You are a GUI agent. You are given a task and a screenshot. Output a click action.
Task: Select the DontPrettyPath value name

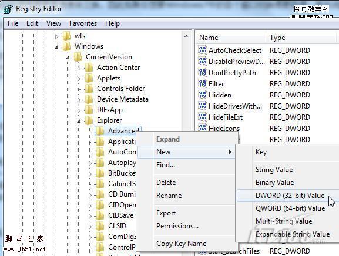coord(232,73)
